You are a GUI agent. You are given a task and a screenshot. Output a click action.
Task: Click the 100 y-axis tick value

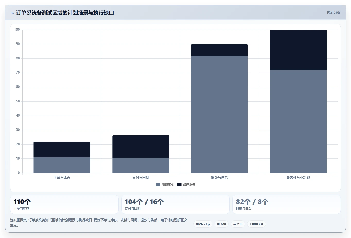coord(17,30)
